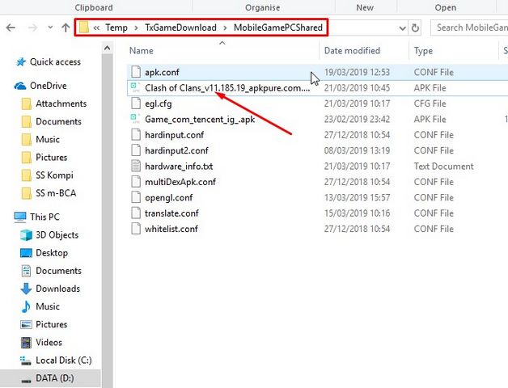
Task: Click navigation pane scrollbar up arrow
Action: [108, 48]
